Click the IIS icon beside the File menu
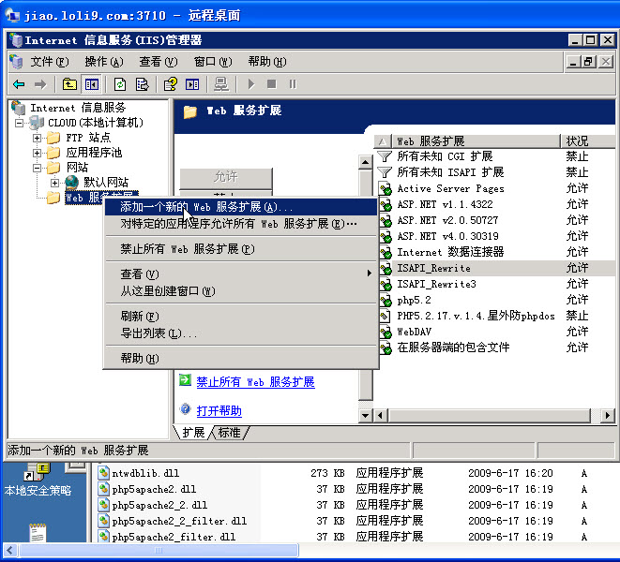Screen dimensions: 620x562 [x=17, y=62]
